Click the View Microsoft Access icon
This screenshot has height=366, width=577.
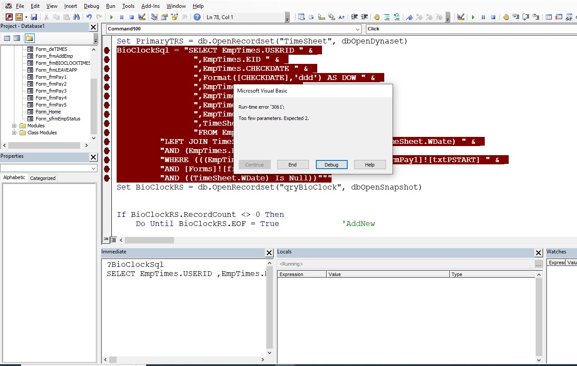coord(9,17)
